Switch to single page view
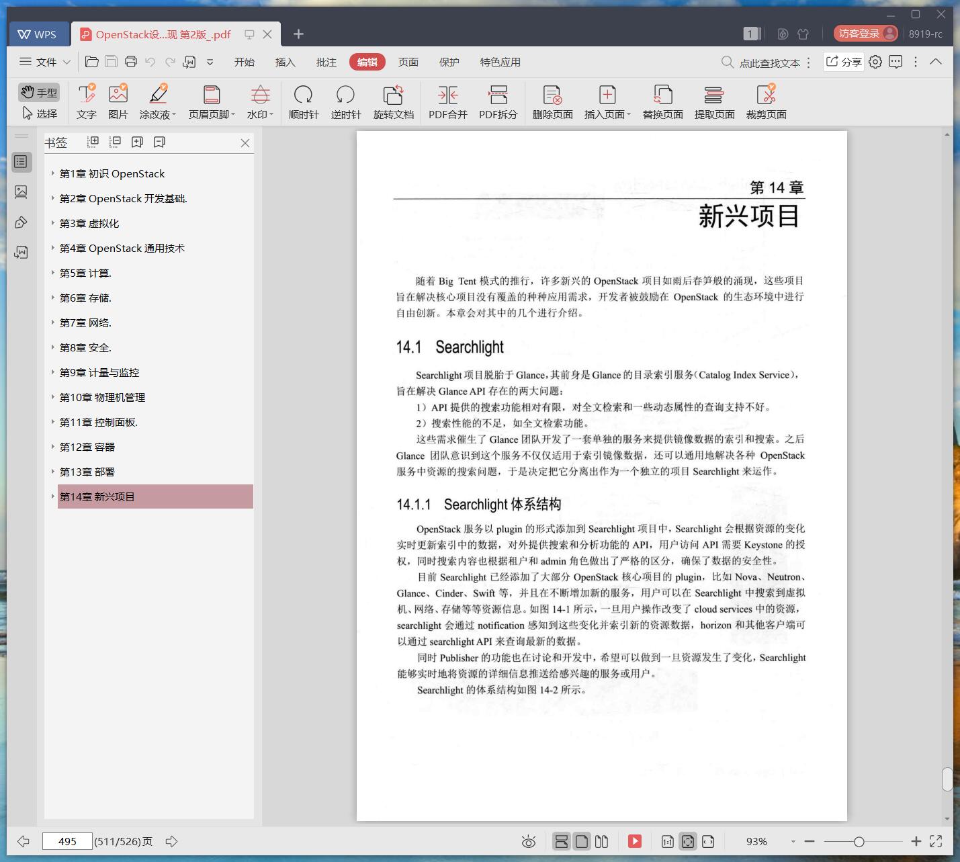The width and height of the screenshot is (960, 862). 582,841
